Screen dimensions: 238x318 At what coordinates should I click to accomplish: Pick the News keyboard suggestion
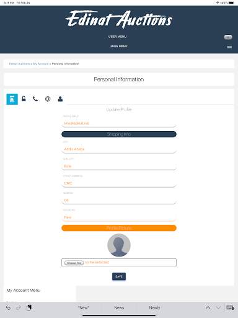point(119,308)
